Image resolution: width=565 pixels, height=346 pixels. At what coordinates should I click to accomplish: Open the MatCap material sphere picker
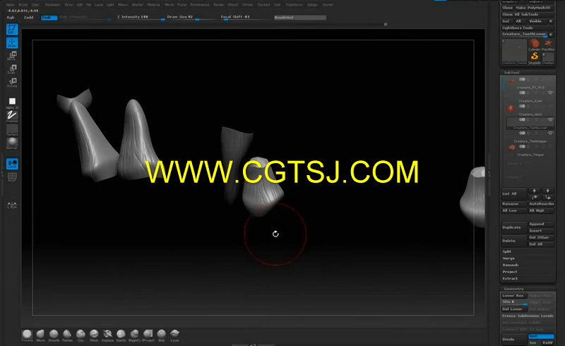(x=12, y=143)
